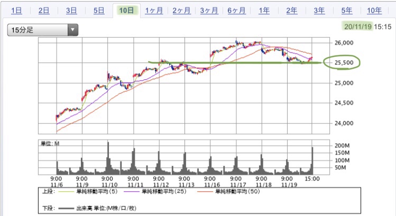396x216 pixels.
Task: Click the 11/10 date axis label
Action: pyautogui.click(x=109, y=185)
